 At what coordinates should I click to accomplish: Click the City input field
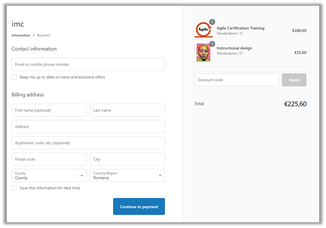tap(127, 159)
